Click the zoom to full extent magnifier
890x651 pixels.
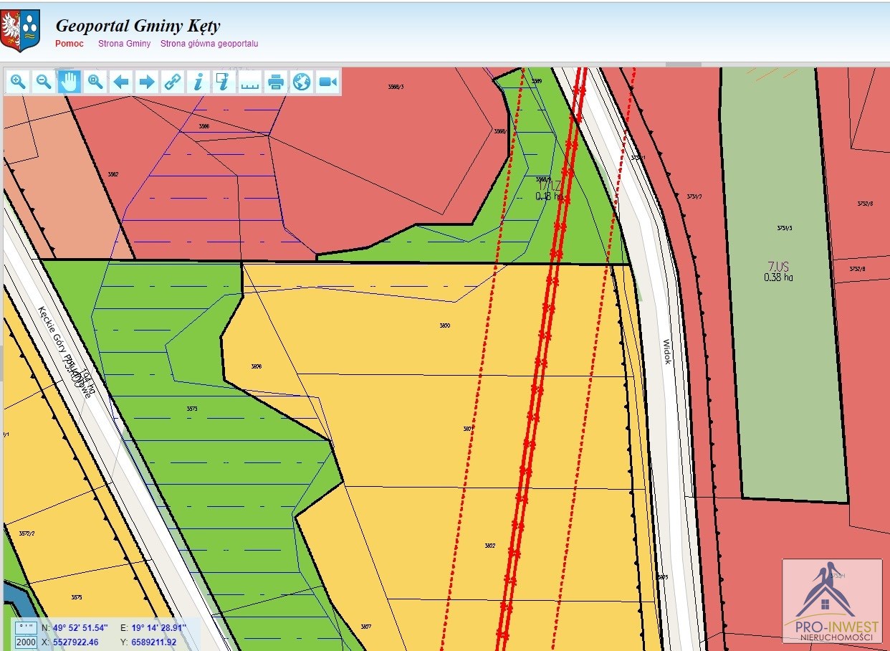tap(95, 82)
